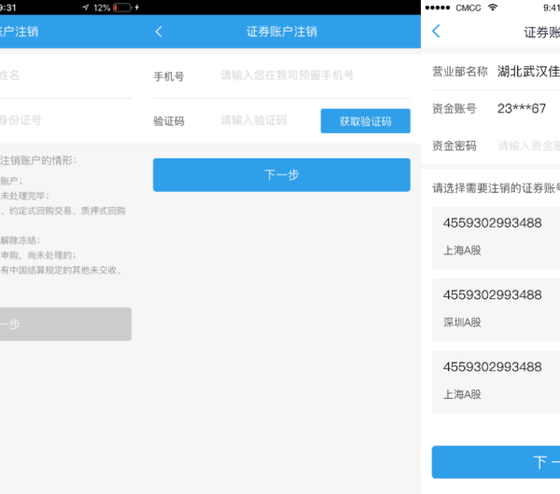The height and width of the screenshot is (494, 560).
Task: Click the location arrow icon in the status bar
Action: (85, 7)
